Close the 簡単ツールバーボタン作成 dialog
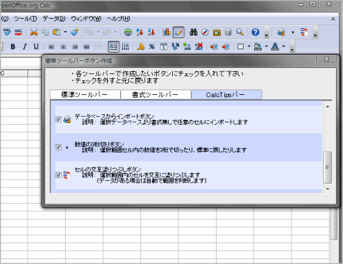This screenshot has height=264, width=343. click(326, 59)
